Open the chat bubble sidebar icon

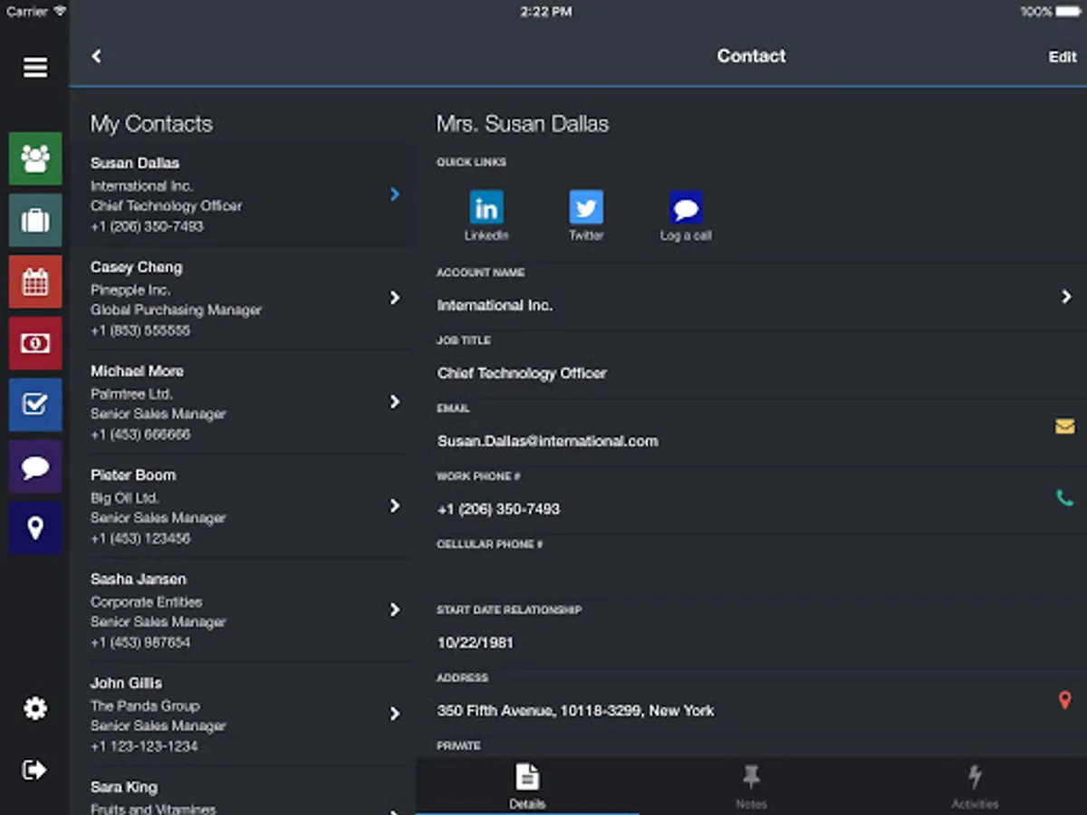35,466
